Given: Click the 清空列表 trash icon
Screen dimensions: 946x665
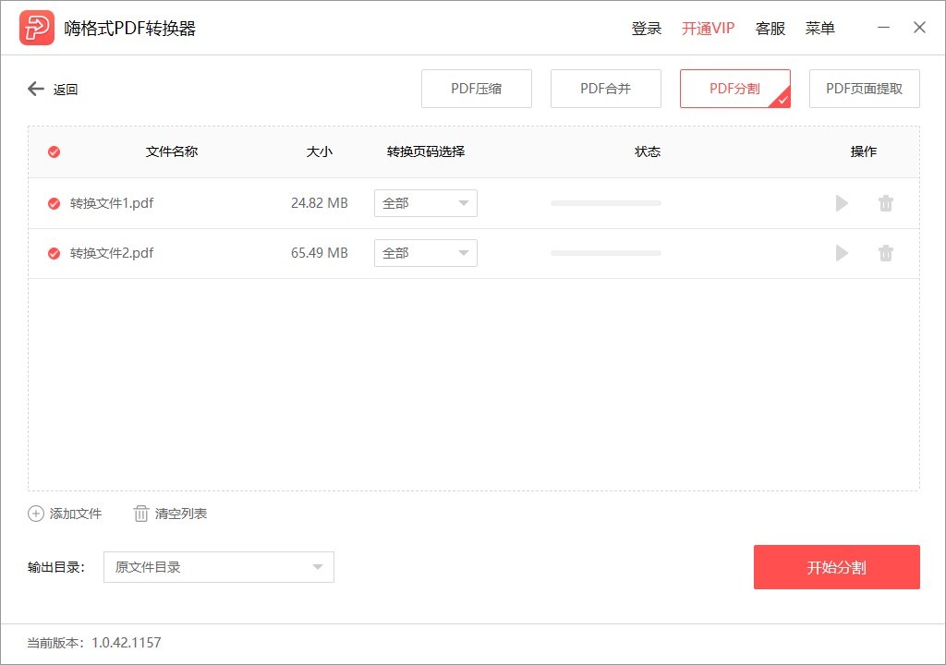Looking at the screenshot, I should pyautogui.click(x=140, y=514).
